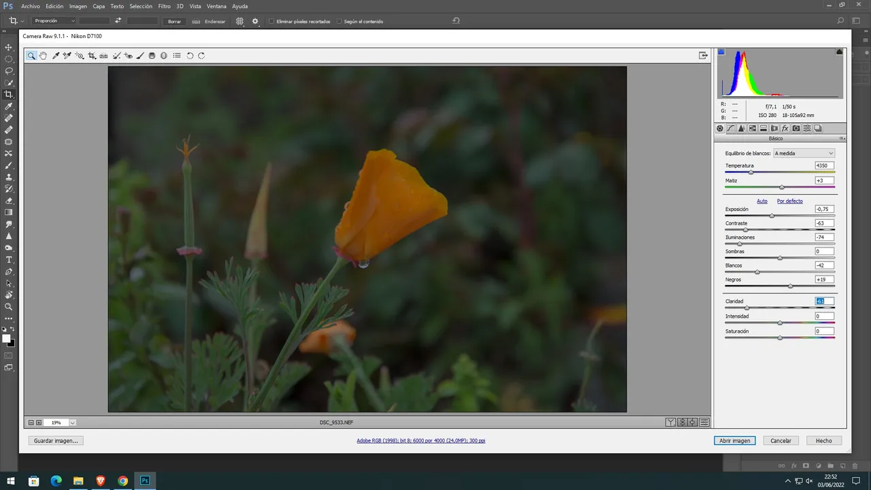
Task: Open the Detail panel tab
Action: click(742, 128)
